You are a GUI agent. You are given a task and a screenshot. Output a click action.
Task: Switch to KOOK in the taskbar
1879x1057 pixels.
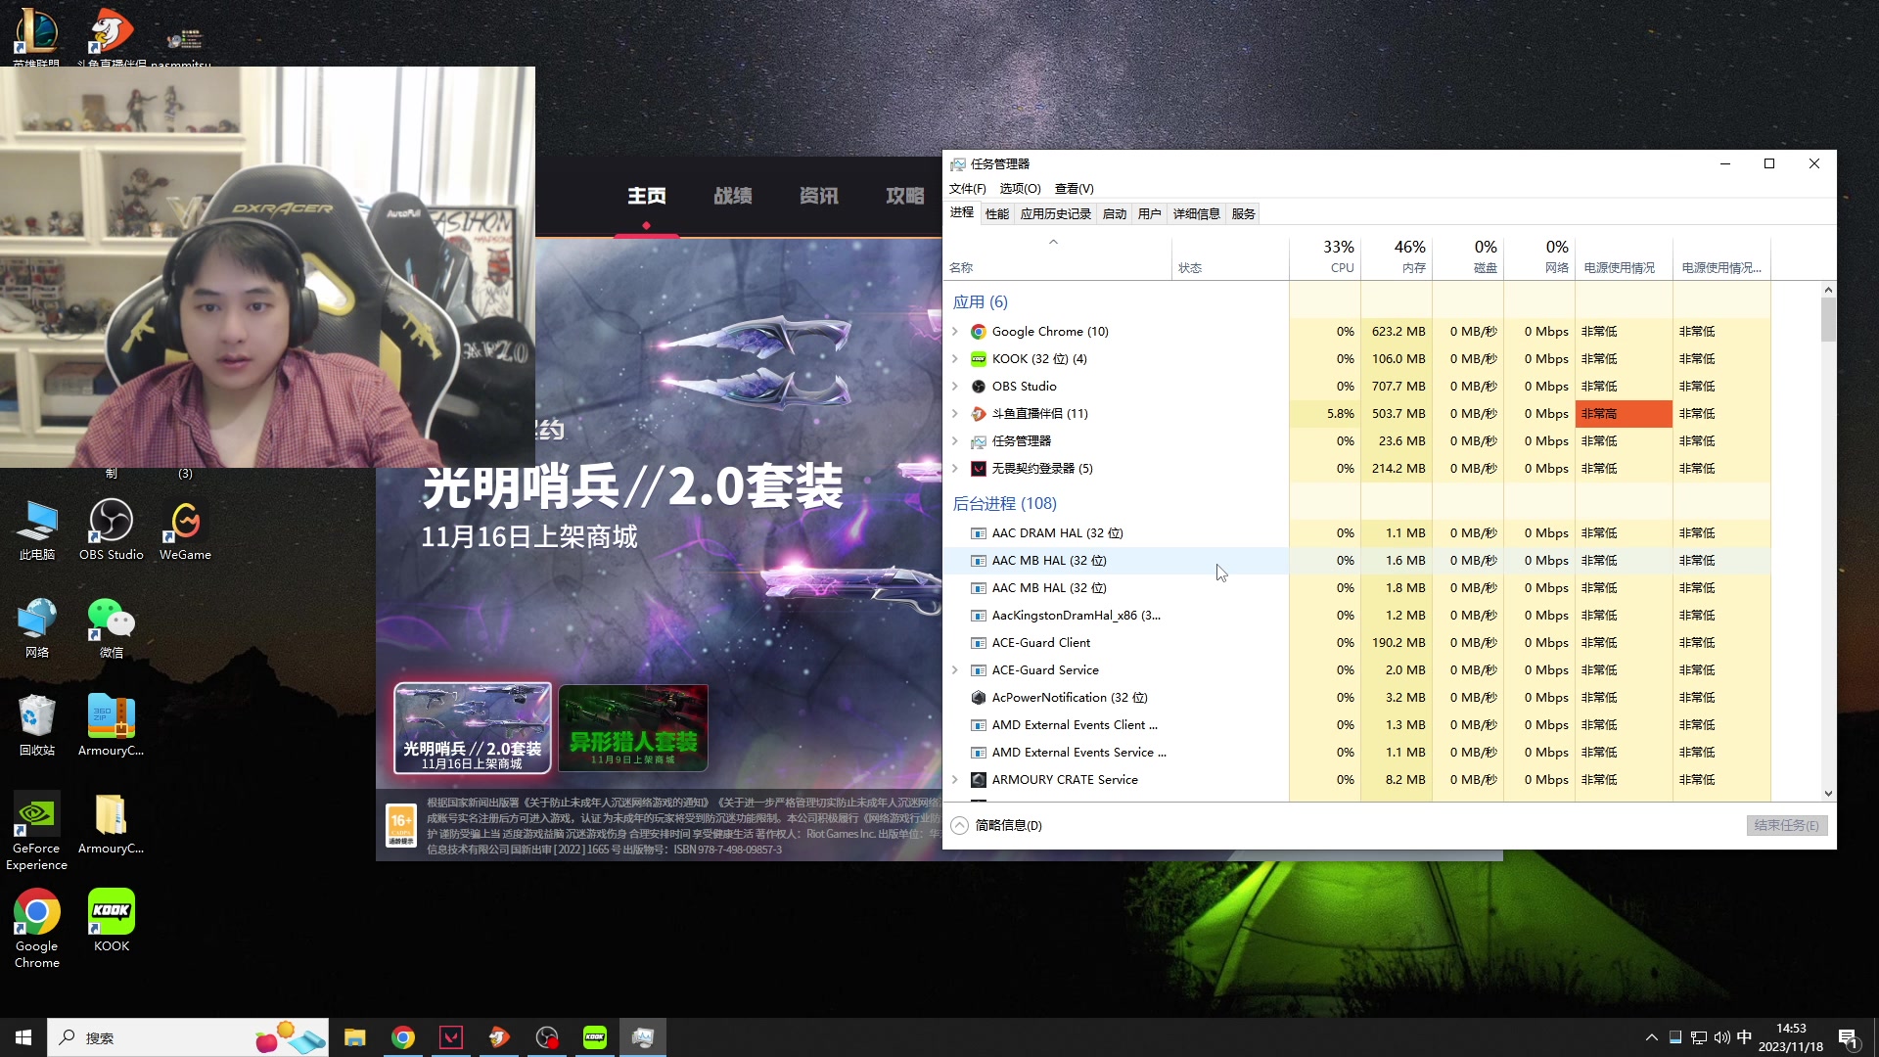pos(594,1037)
